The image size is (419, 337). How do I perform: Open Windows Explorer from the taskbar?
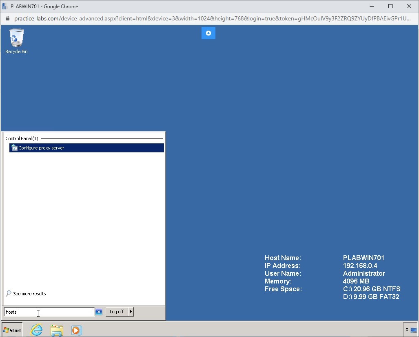click(x=57, y=330)
